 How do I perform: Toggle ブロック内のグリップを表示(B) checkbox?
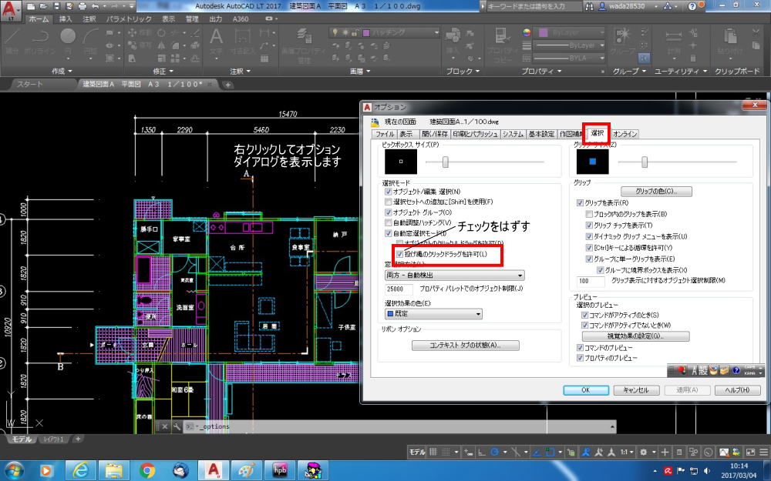tap(589, 214)
